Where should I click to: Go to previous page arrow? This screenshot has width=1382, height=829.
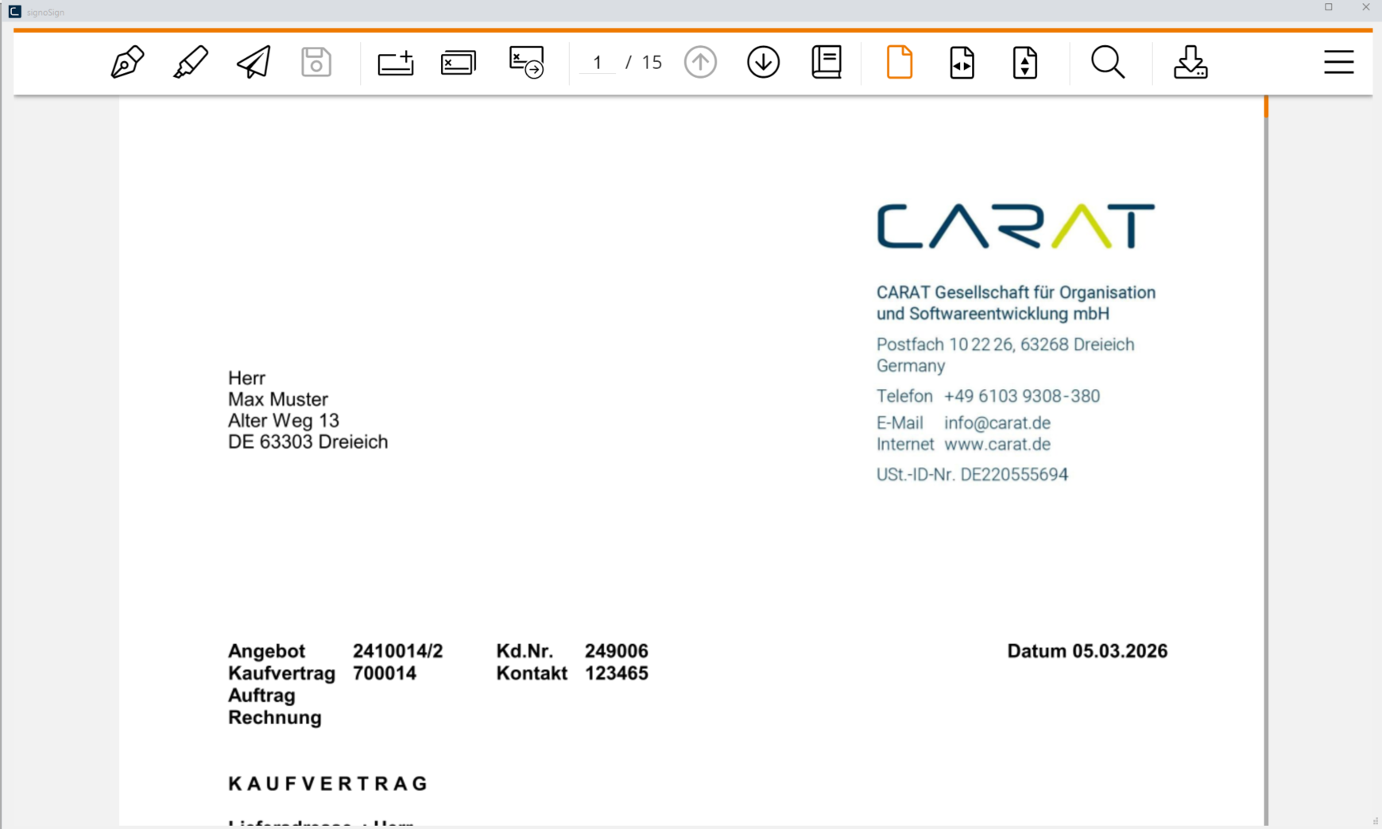coord(700,62)
